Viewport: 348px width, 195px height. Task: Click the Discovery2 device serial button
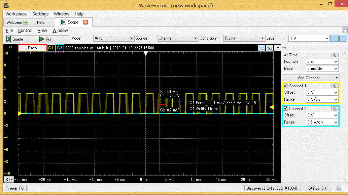272,188
